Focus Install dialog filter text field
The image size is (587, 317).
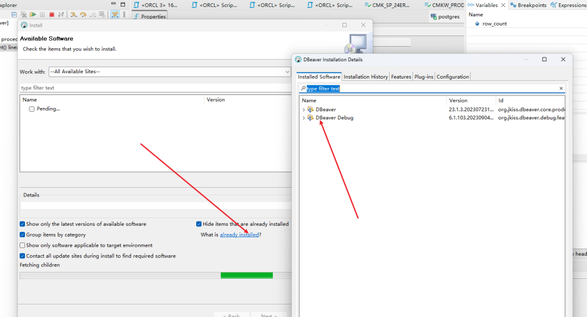[155, 88]
